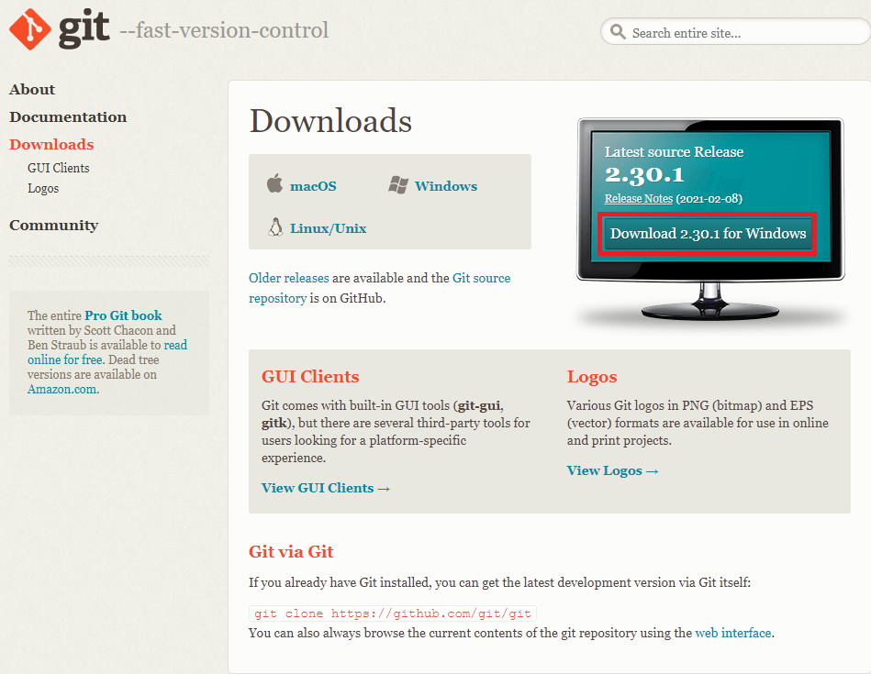Click the Latest source Release label
The image size is (871, 674).
674,151
